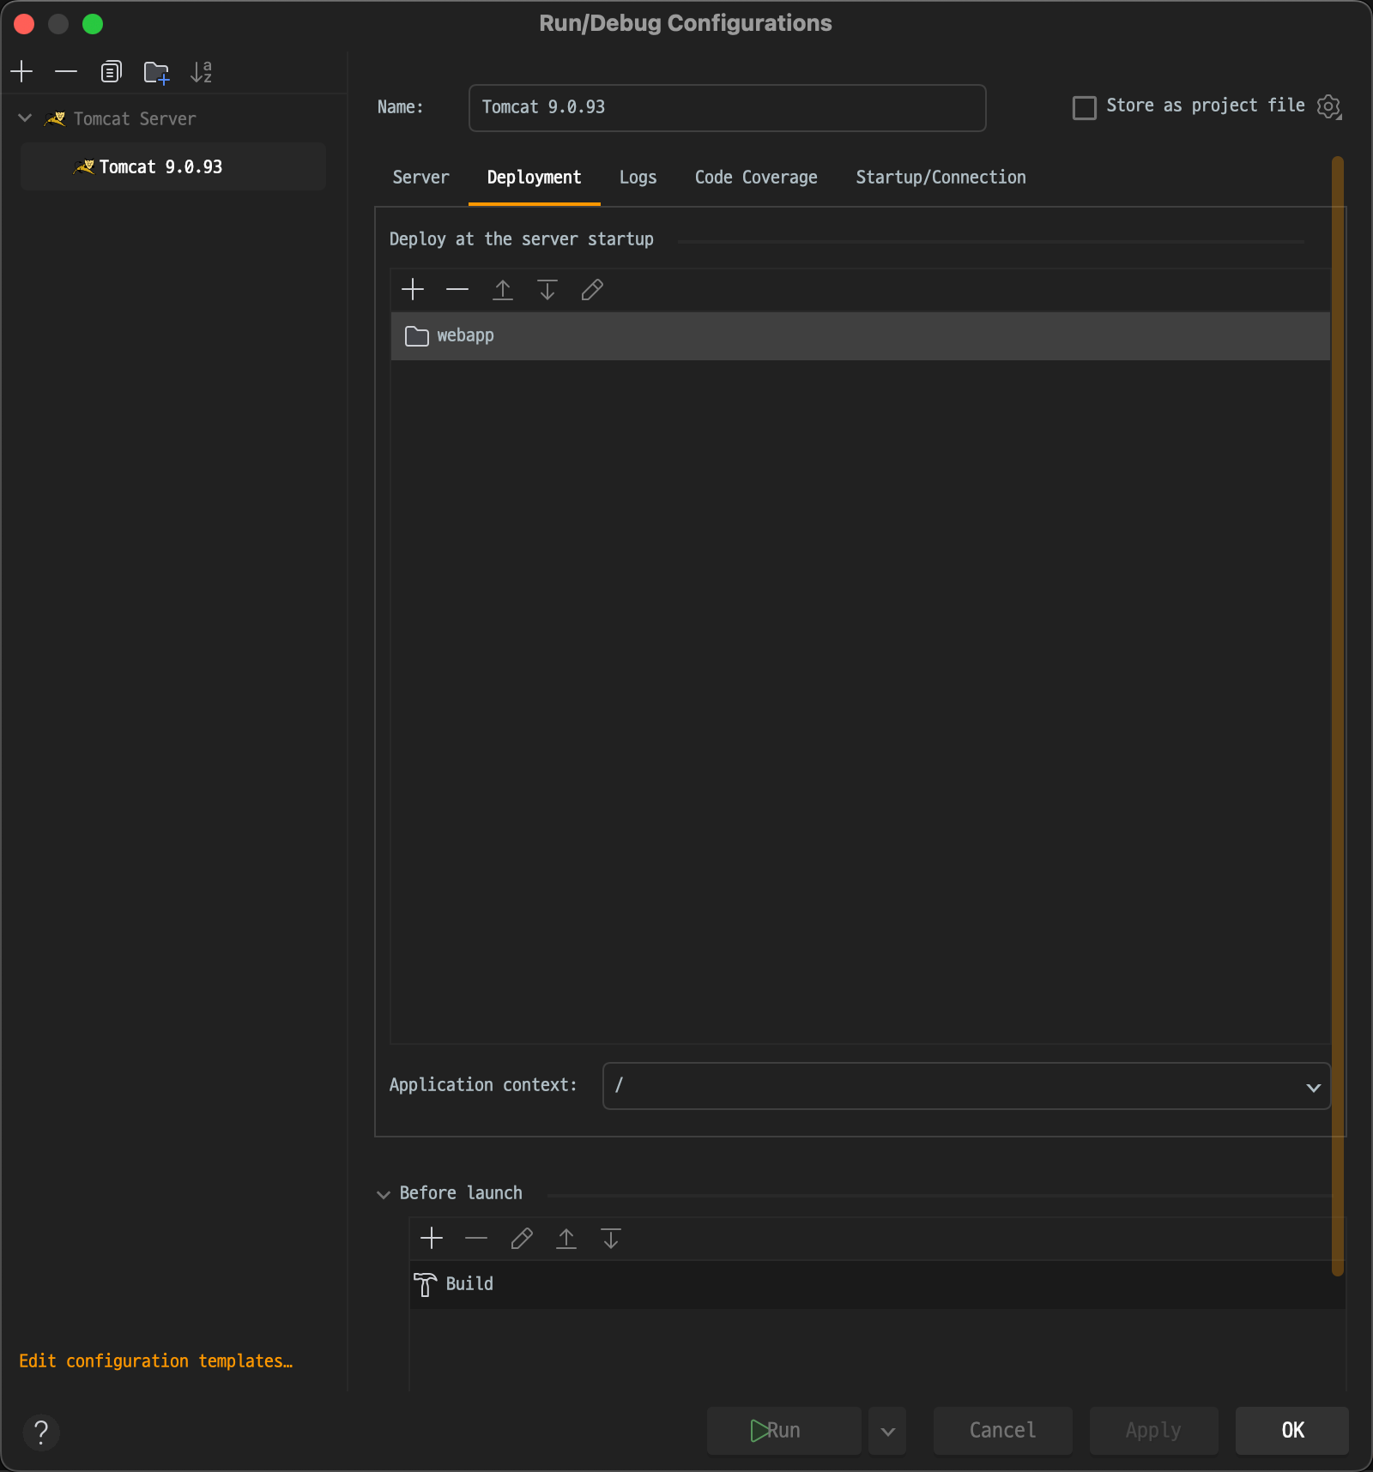This screenshot has width=1373, height=1472.
Task: Move Before launch task up
Action: (x=566, y=1238)
